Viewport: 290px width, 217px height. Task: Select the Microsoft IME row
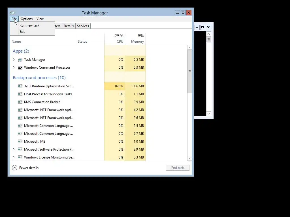pyautogui.click(x=78, y=142)
